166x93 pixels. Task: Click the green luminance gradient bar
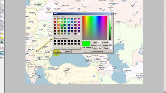pyautogui.click(x=110, y=28)
